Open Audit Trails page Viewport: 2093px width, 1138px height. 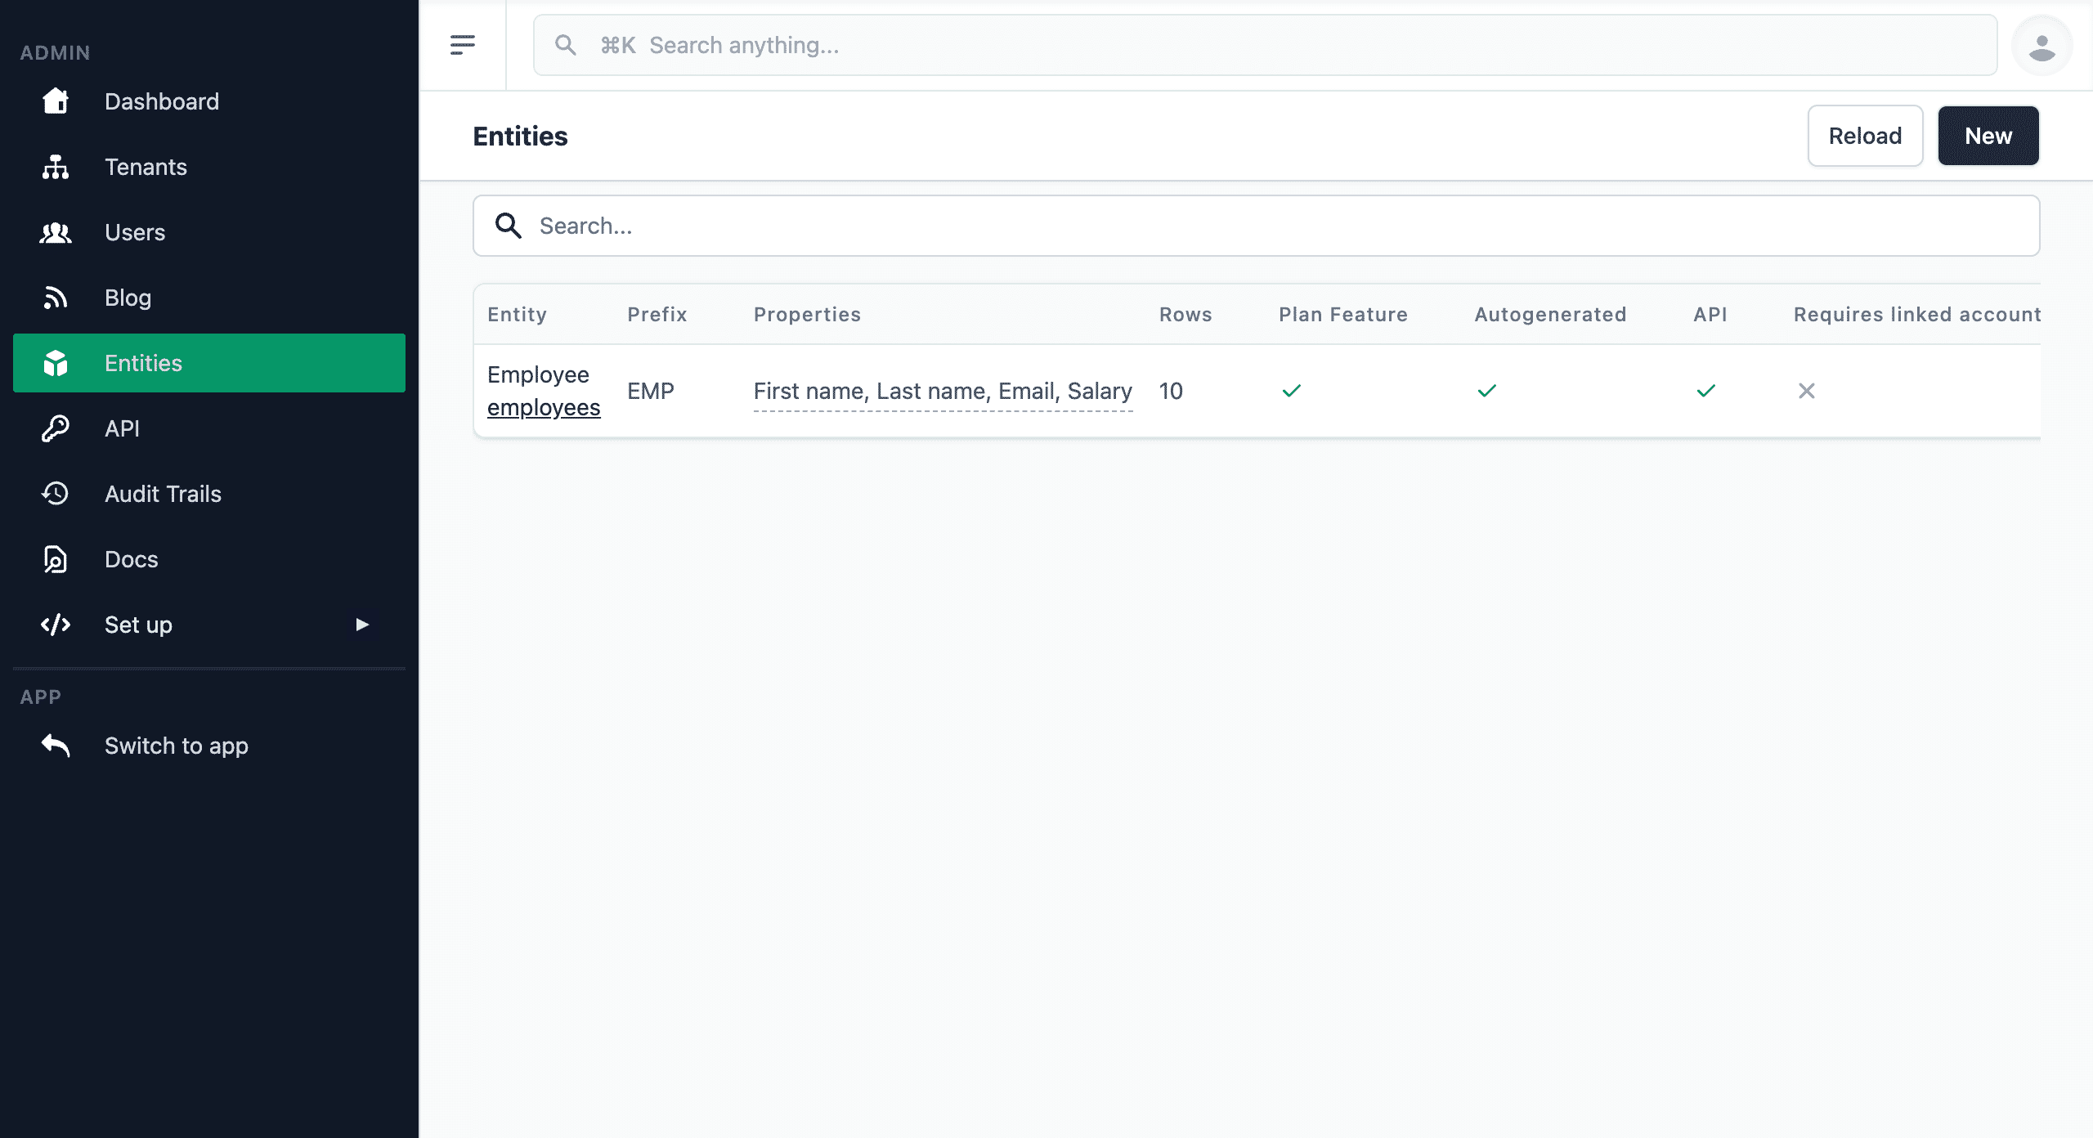[x=209, y=494]
